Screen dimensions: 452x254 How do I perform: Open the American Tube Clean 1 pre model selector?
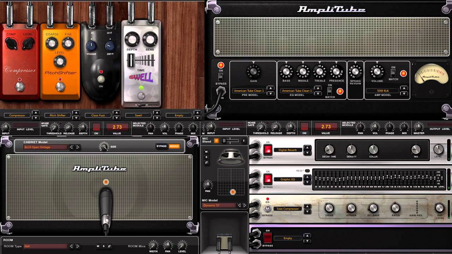pos(249,91)
